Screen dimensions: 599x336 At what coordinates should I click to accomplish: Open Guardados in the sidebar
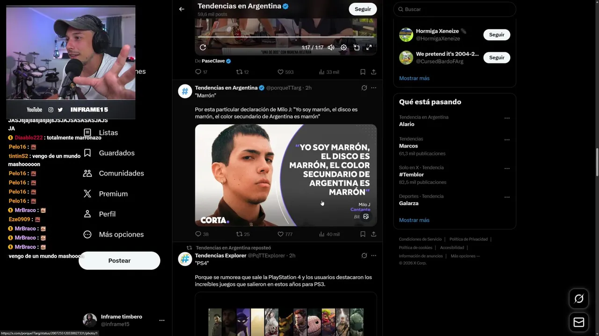(109, 153)
